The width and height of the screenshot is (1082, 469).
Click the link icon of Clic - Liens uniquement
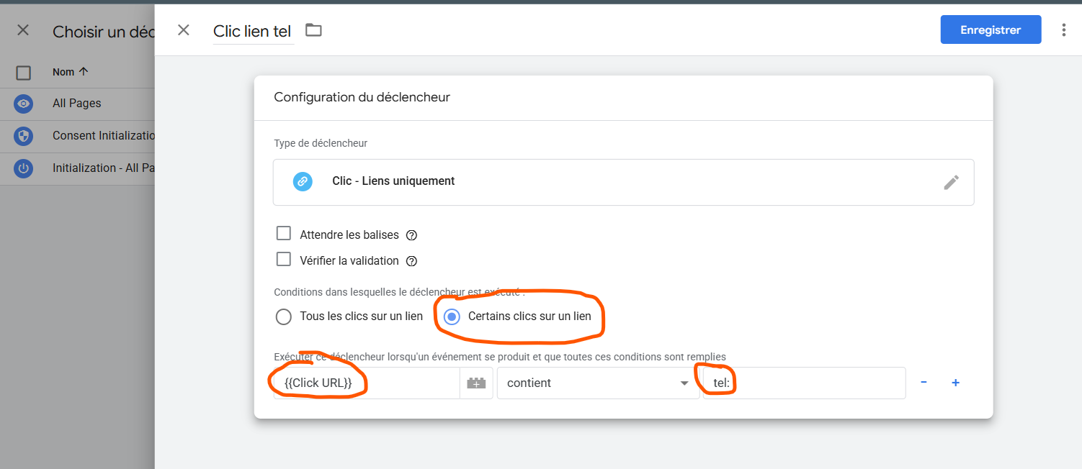click(x=303, y=181)
